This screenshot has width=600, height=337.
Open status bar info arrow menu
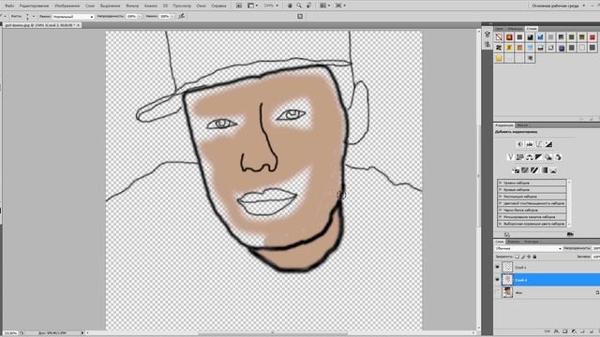click(82, 333)
